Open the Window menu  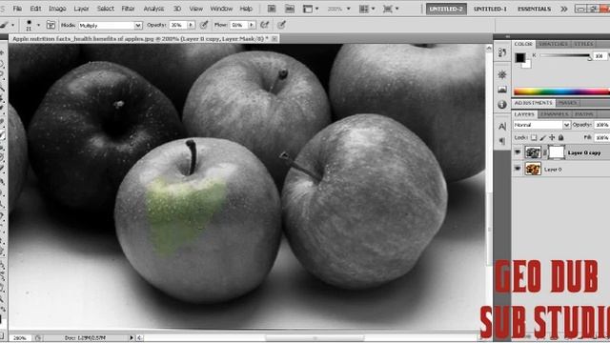point(221,9)
